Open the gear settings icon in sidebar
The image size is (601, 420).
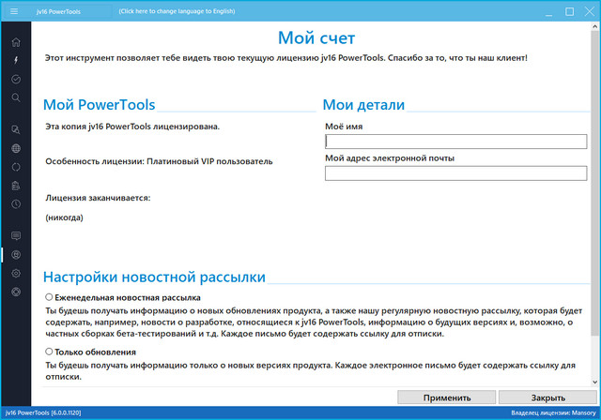click(x=15, y=273)
